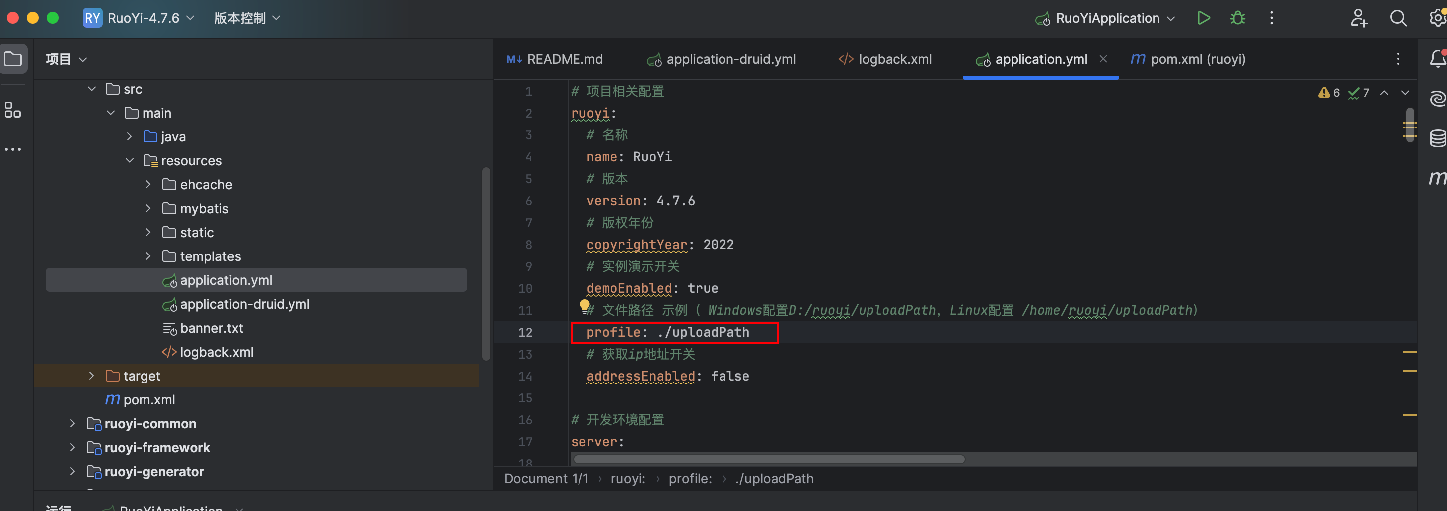Open Search Everywhere magnifier icon

coord(1398,18)
